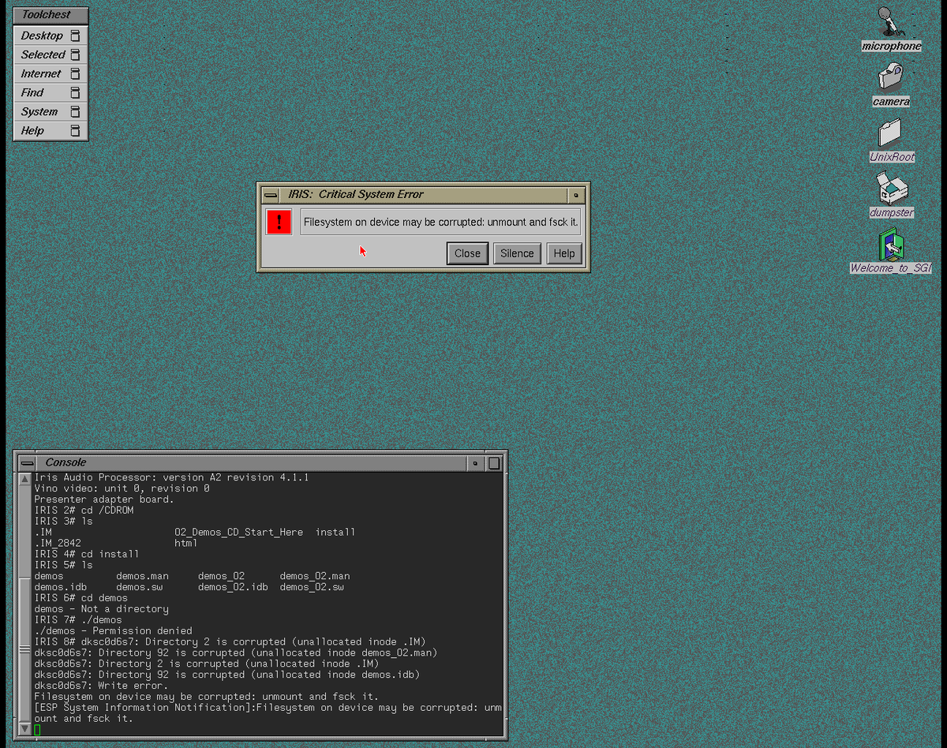This screenshot has width=947, height=748.
Task: Tear off the Find menu via its icon
Action: [x=75, y=92]
